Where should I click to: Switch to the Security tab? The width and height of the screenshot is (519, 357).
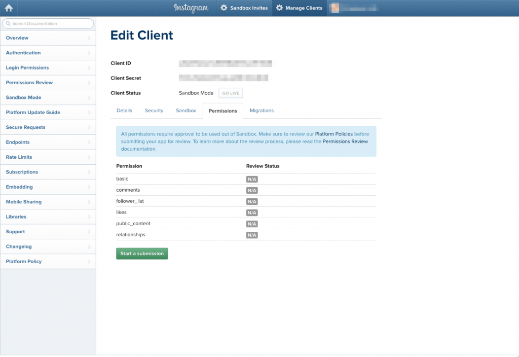(x=154, y=111)
